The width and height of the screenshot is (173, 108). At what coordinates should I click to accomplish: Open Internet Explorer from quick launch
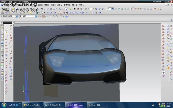(17, 105)
